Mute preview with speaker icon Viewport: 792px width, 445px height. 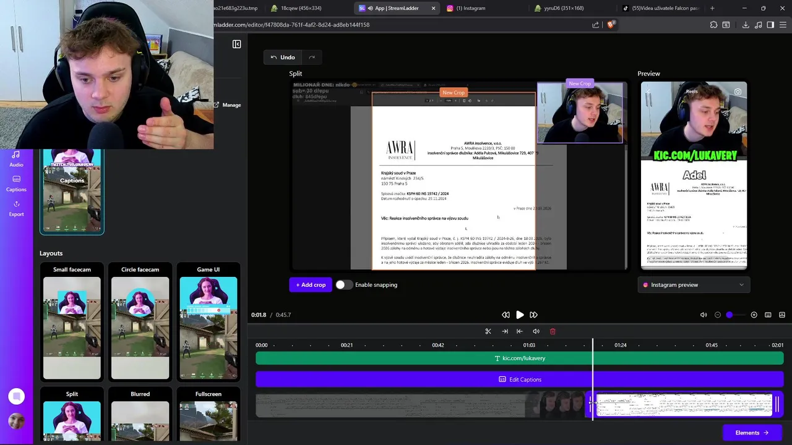(704, 315)
